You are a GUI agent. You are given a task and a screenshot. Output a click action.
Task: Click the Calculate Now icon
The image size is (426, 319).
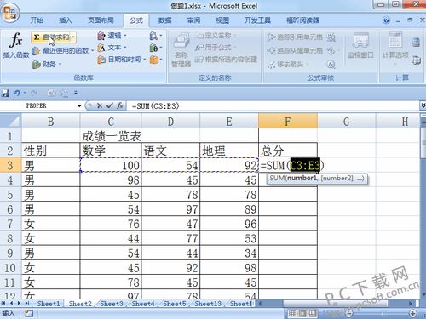tap(416, 43)
